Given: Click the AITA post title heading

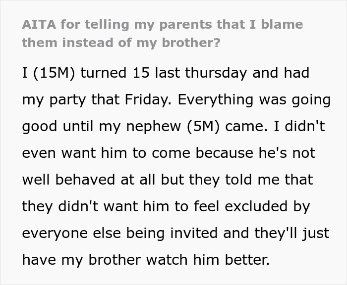Looking at the screenshot, I should point(162,33).
